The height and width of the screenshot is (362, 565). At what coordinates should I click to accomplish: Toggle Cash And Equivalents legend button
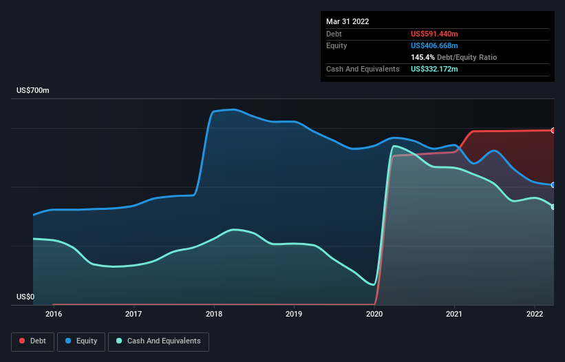pyautogui.click(x=158, y=341)
